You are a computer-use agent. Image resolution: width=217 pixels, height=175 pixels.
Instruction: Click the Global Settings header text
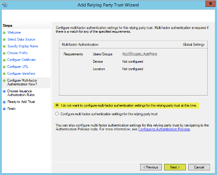pyautogui.click(x=194, y=44)
